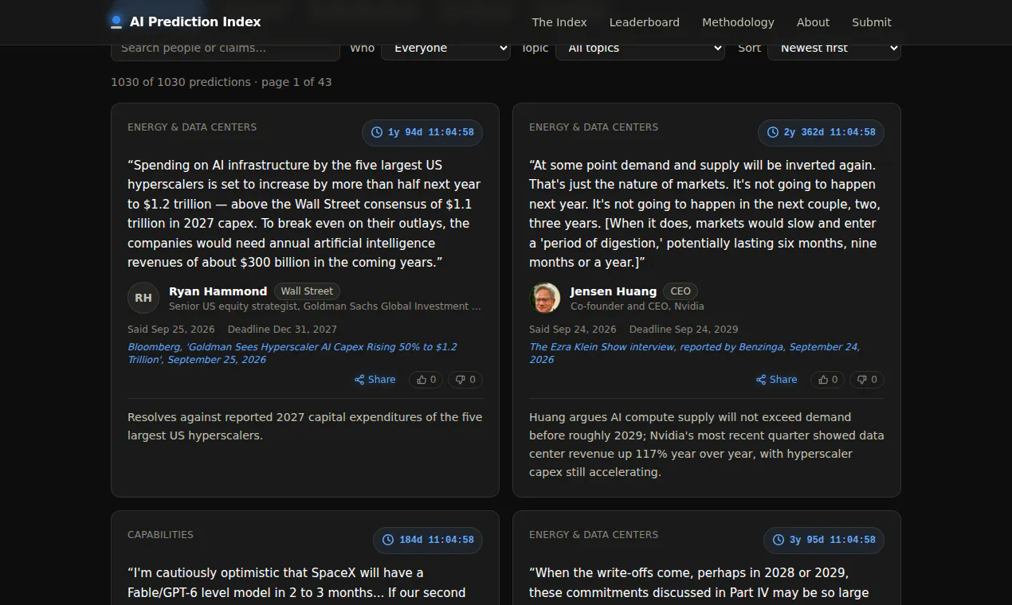
Task: Click the clock icon on Jensen Huang's countdown
Action: 773,132
